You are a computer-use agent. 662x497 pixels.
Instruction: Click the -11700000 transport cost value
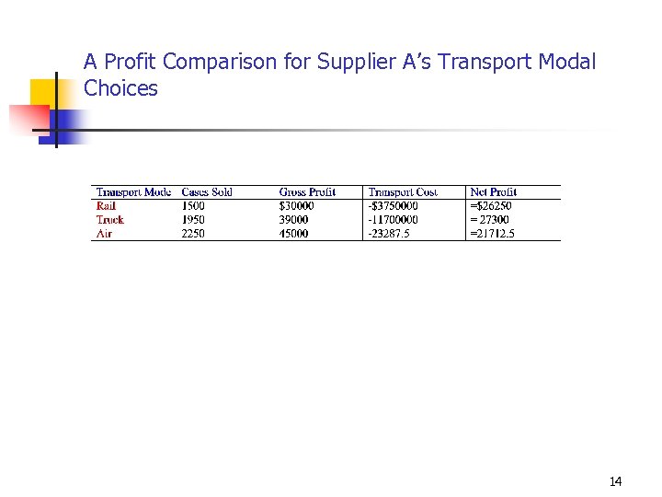[393, 220]
